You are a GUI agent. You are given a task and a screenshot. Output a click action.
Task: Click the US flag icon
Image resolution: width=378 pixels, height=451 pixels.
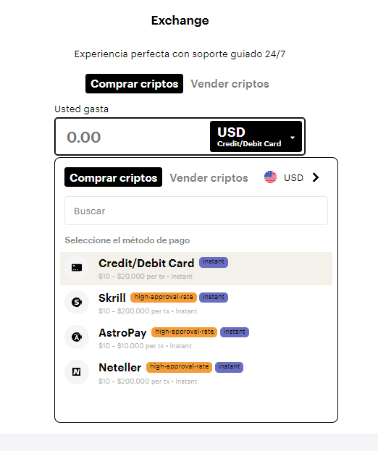270,177
